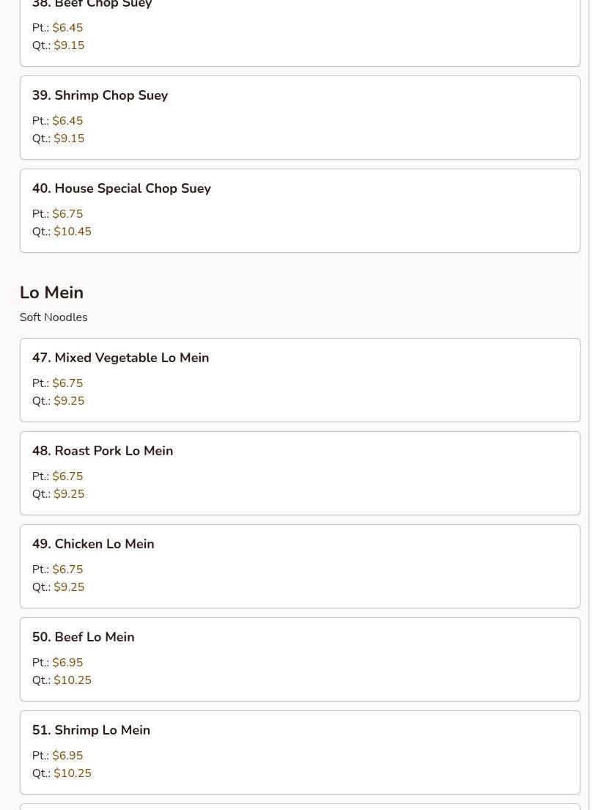The height and width of the screenshot is (810, 604).
Task: Click Shrimp Lo Mein pint price $6.95
Action: (x=67, y=756)
